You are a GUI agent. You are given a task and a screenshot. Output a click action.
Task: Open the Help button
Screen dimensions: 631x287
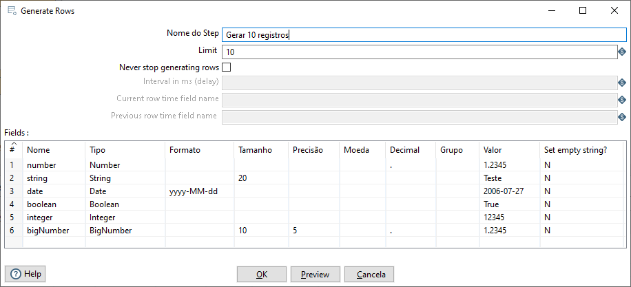[x=25, y=274]
